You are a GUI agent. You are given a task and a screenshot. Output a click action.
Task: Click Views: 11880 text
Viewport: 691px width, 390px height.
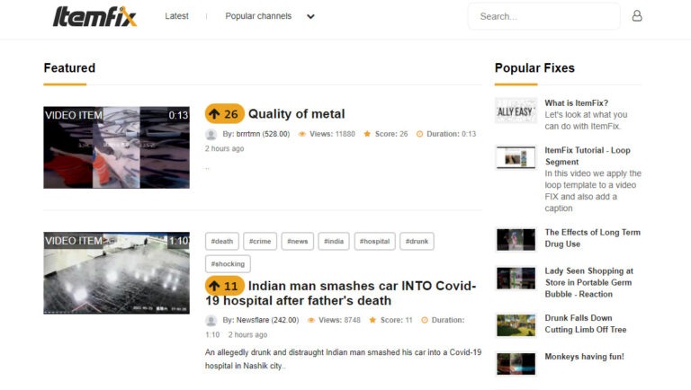(x=332, y=134)
